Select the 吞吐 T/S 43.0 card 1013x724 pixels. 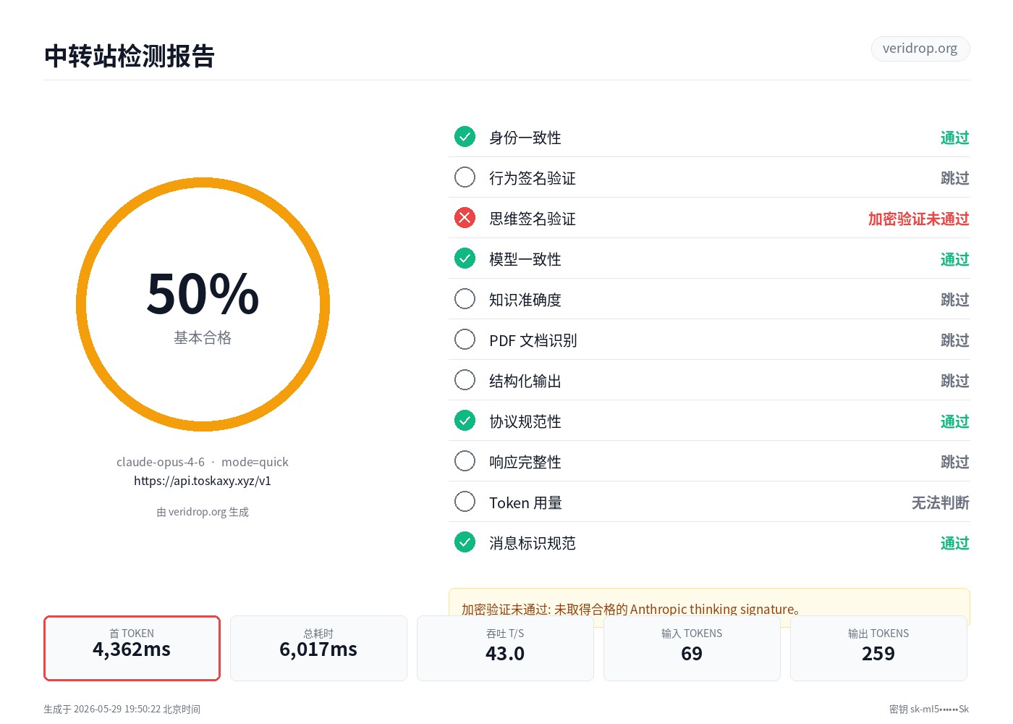[x=505, y=648]
